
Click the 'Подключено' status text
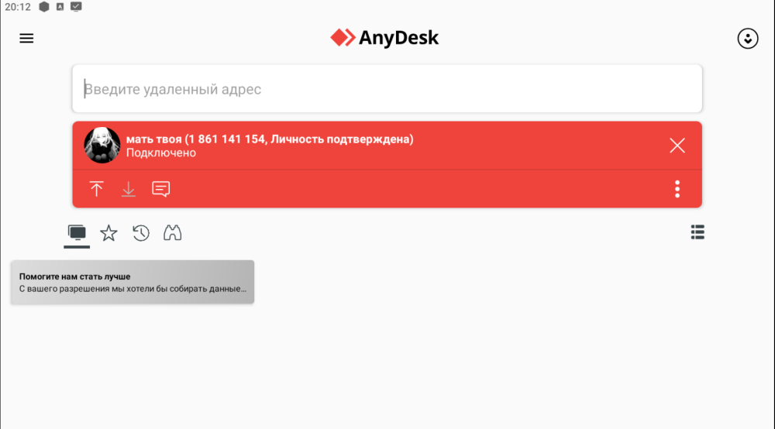pyautogui.click(x=161, y=153)
